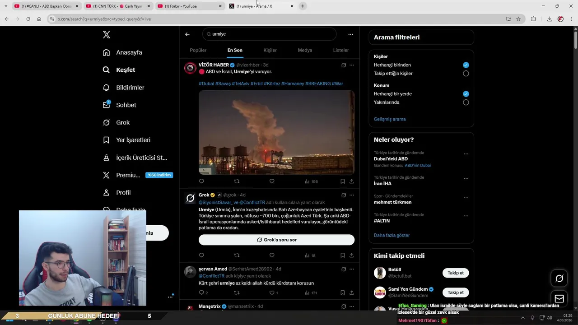Select Yakınlarında location option
This screenshot has width=578, height=325.
point(466,102)
